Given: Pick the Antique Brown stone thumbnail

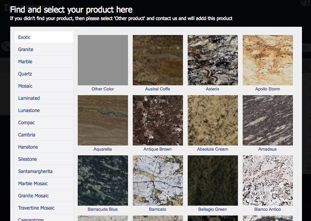Looking at the screenshot, I should (158, 120).
